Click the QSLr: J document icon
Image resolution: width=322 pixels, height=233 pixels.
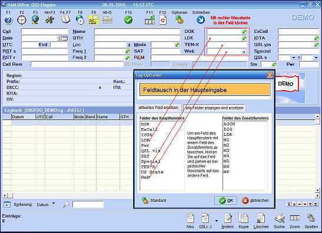(x=205, y=218)
